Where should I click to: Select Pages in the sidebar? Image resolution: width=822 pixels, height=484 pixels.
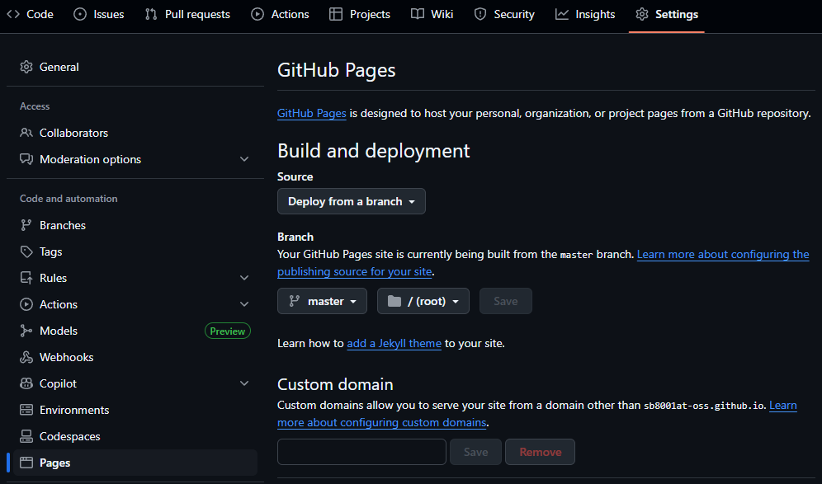[x=135, y=463]
